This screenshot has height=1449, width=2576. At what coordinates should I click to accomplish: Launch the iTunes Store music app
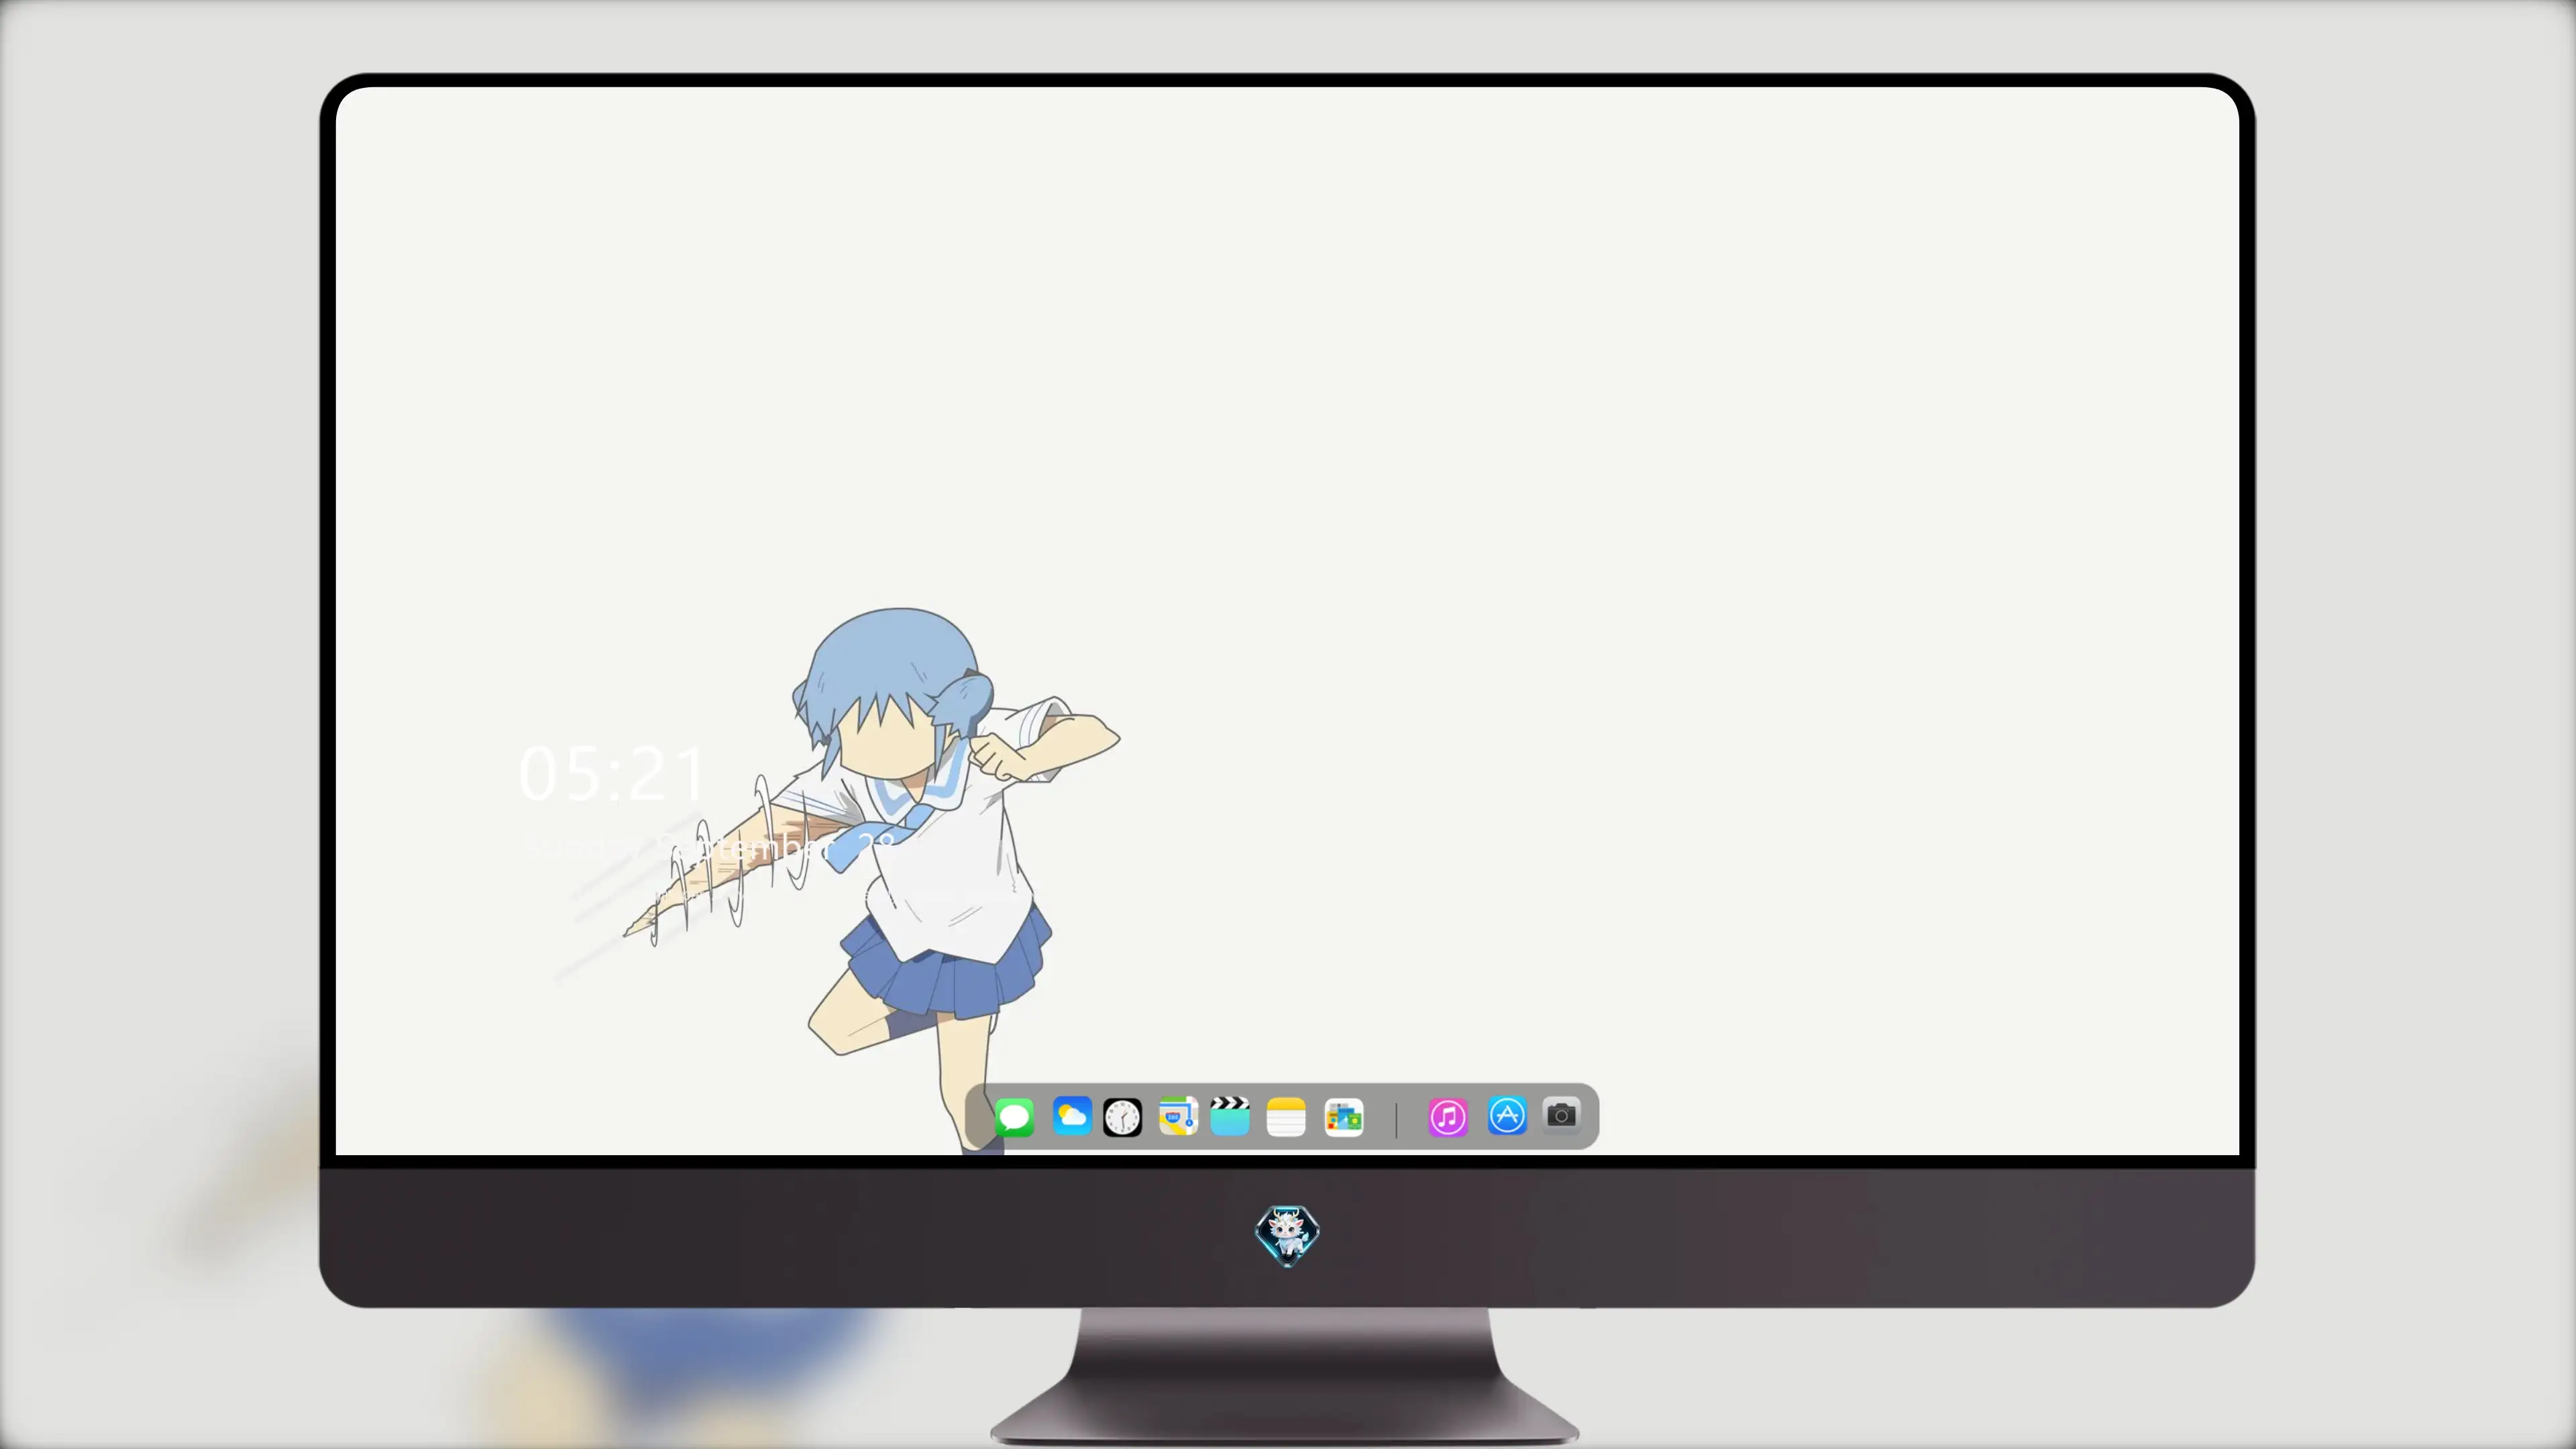pos(1447,1117)
